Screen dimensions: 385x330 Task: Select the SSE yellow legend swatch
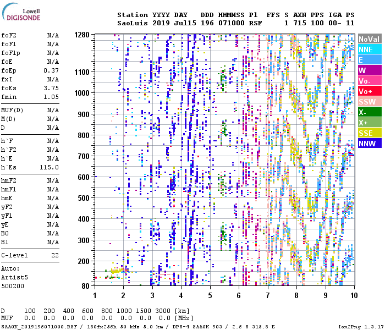tap(369, 133)
